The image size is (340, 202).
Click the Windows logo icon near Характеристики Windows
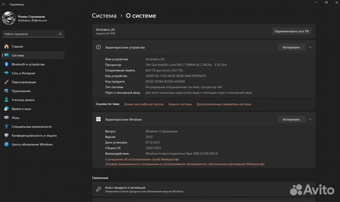pos(98,119)
